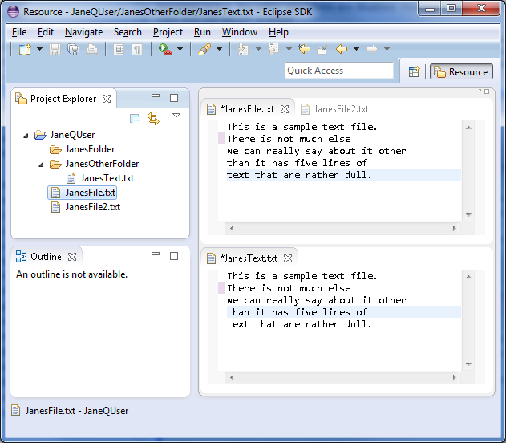The width and height of the screenshot is (506, 443).
Task: Open the Navigate menu
Action: coord(84,32)
